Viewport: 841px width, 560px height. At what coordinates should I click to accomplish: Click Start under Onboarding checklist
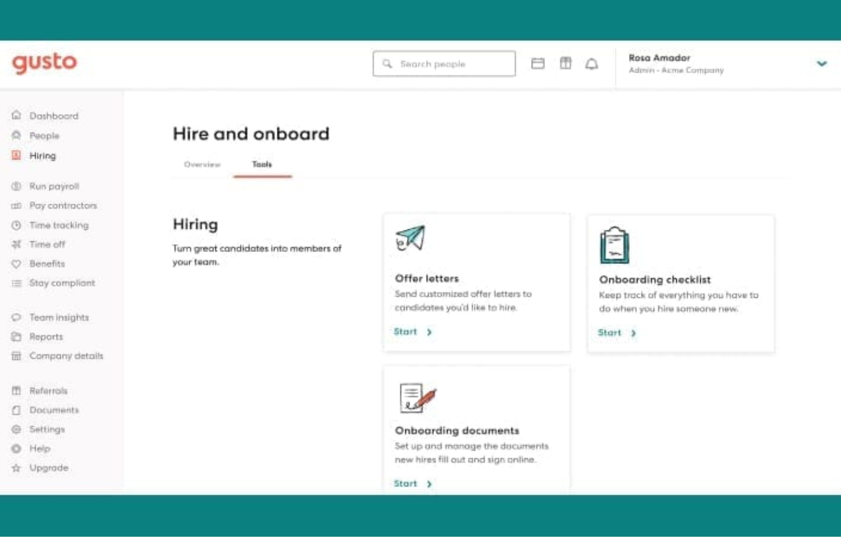(609, 332)
